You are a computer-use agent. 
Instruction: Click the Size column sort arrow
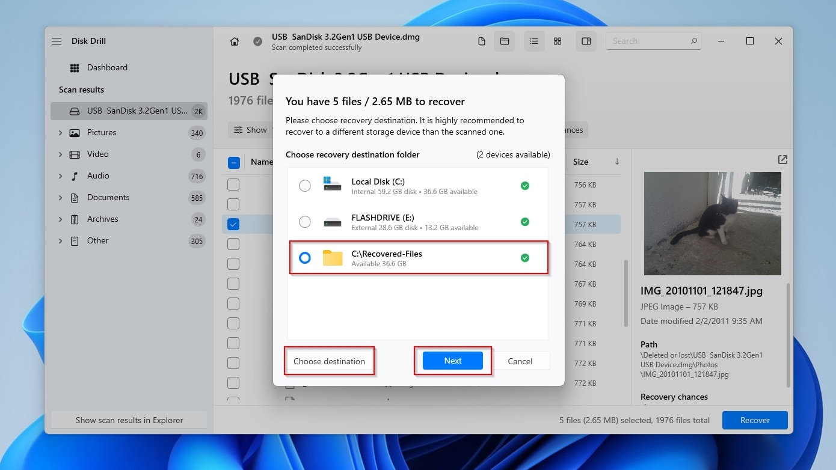tap(617, 162)
